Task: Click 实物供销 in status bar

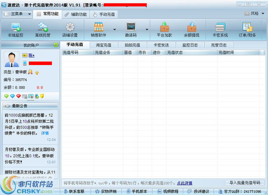Action: click(106, 191)
